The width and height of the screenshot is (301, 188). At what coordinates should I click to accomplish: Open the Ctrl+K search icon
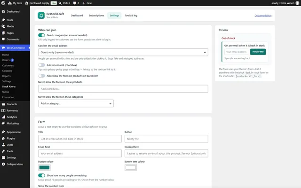(60, 3)
